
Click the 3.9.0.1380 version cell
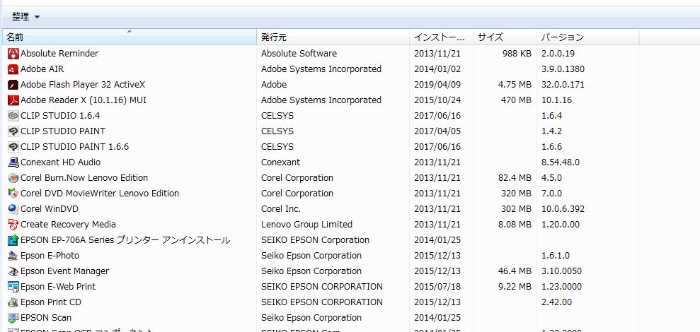click(563, 69)
